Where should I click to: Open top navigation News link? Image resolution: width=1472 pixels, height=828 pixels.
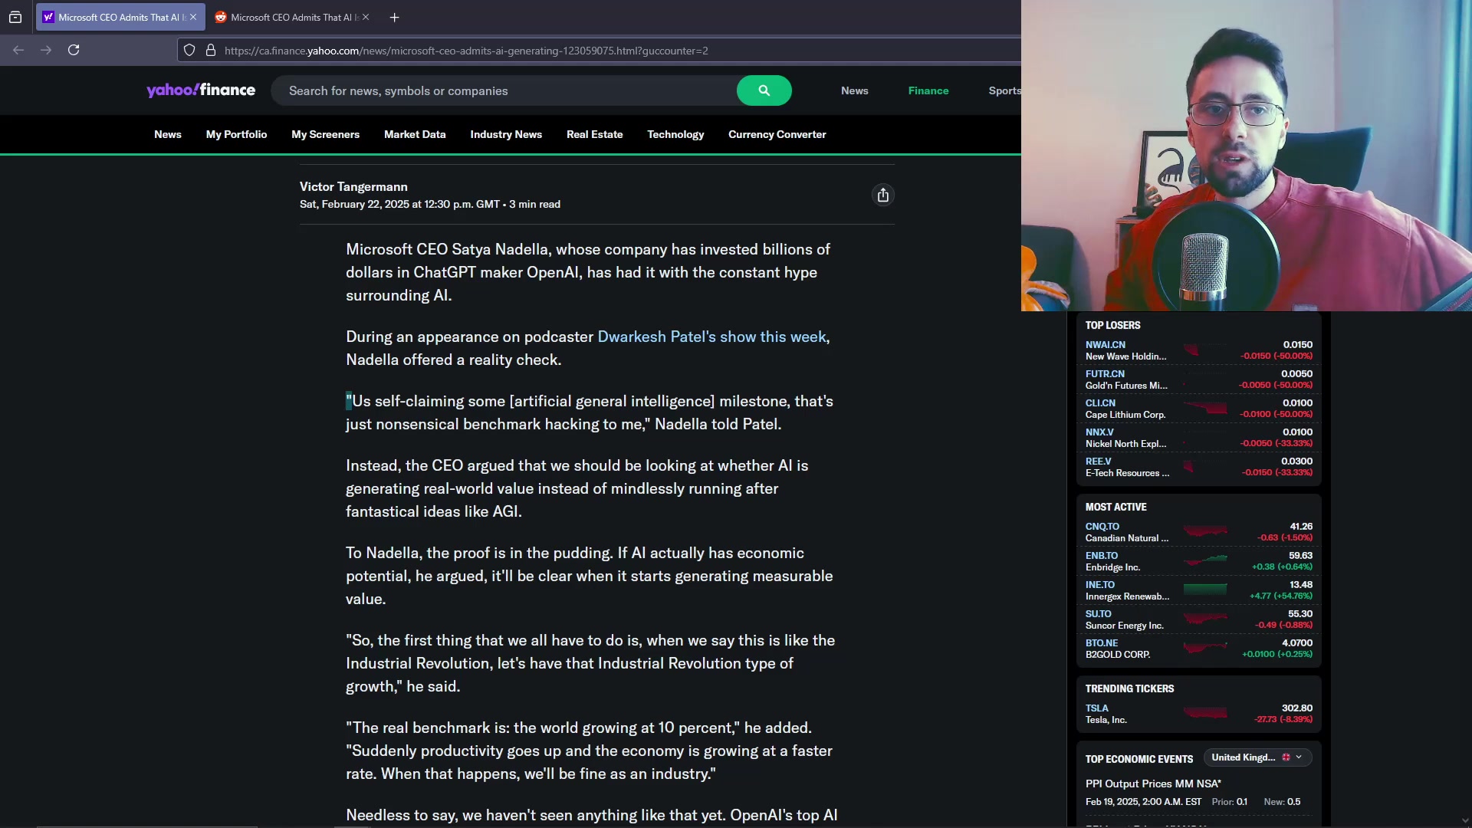(x=854, y=90)
